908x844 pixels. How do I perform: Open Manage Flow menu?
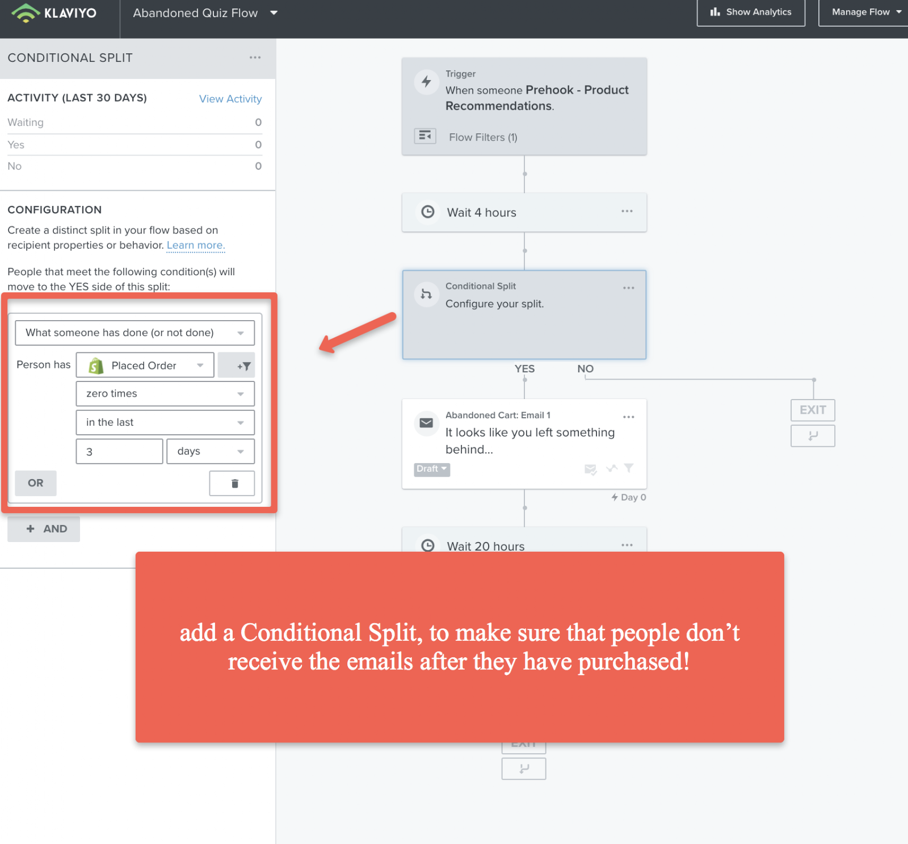point(864,12)
